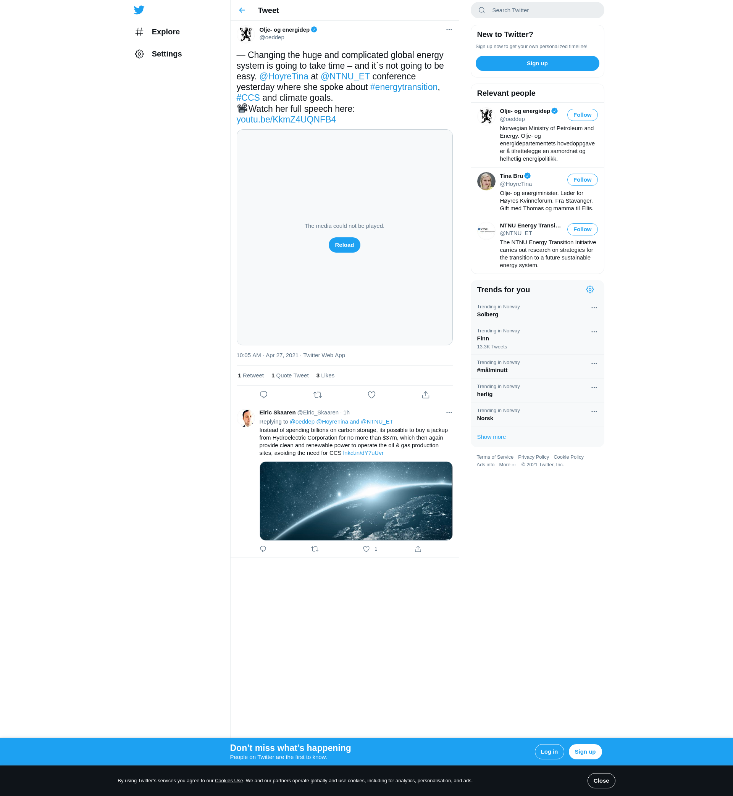Open #CCS hashtag
Image resolution: width=733 pixels, height=796 pixels.
point(248,98)
